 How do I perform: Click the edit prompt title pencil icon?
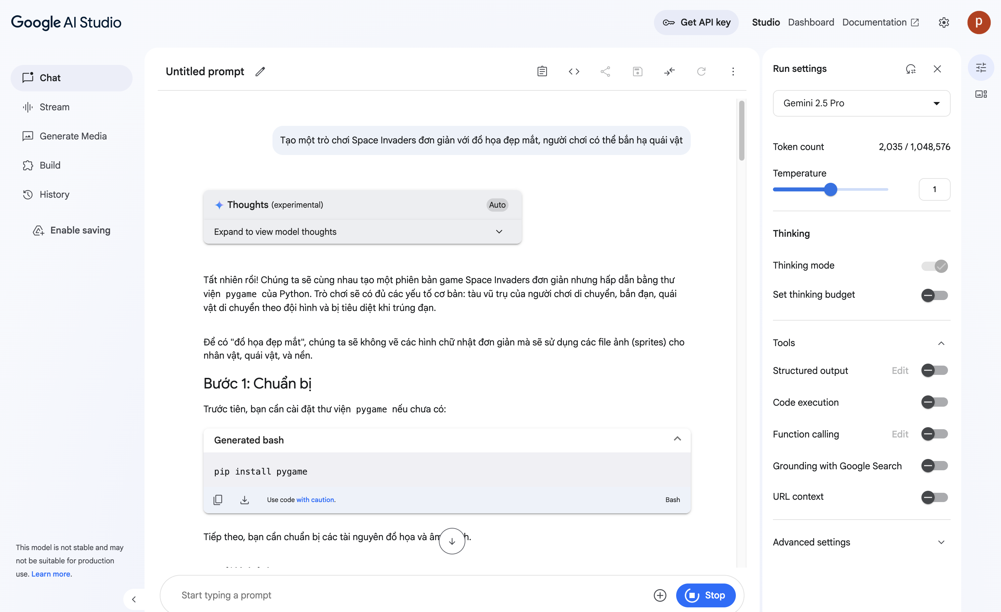tap(260, 72)
